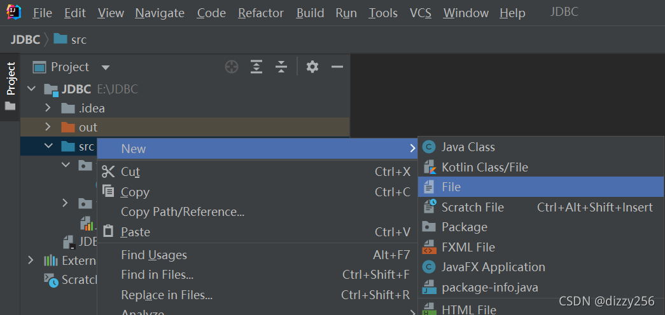
Task: Open the Project view dropdown arrow
Action: pos(106,67)
